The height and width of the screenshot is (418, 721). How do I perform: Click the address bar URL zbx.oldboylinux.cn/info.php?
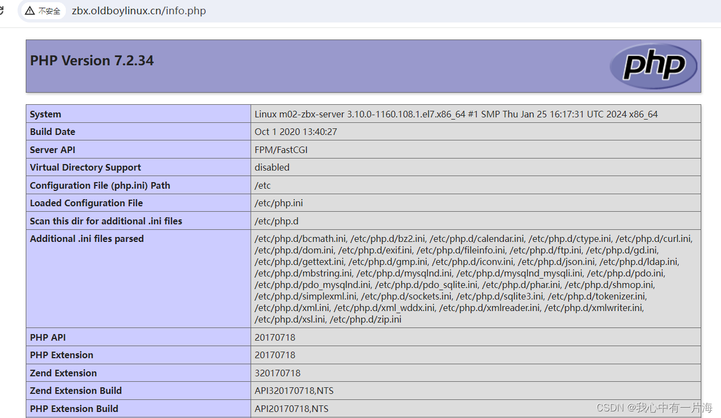[x=139, y=10]
